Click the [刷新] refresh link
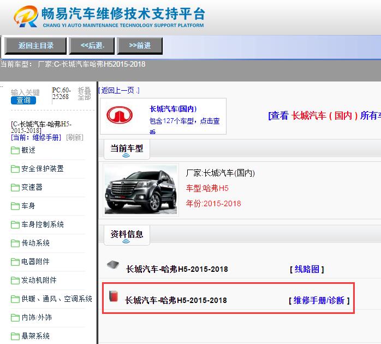381x344 pixels. 75,137
